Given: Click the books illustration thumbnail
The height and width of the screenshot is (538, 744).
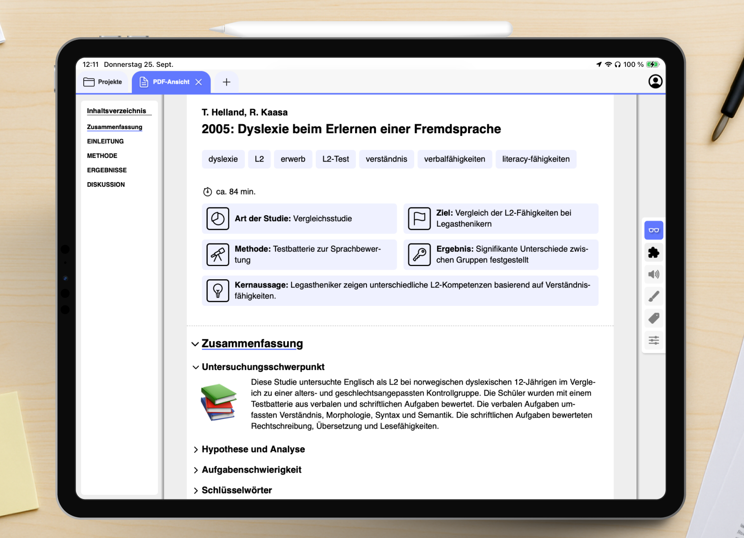Looking at the screenshot, I should point(219,402).
